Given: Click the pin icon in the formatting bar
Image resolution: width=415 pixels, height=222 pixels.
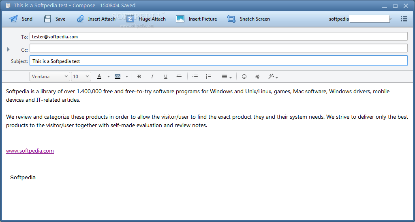Looking at the screenshot, I should tap(257, 77).
